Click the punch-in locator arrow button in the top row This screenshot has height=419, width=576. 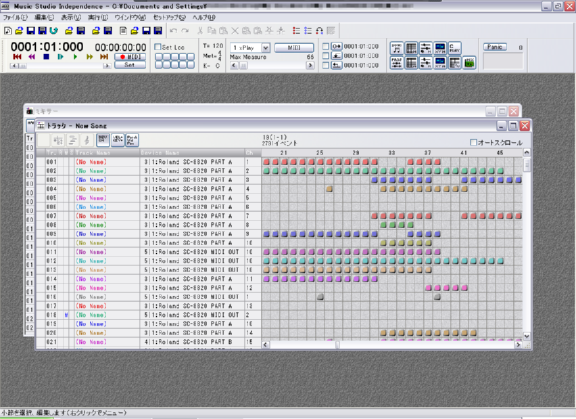click(337, 46)
